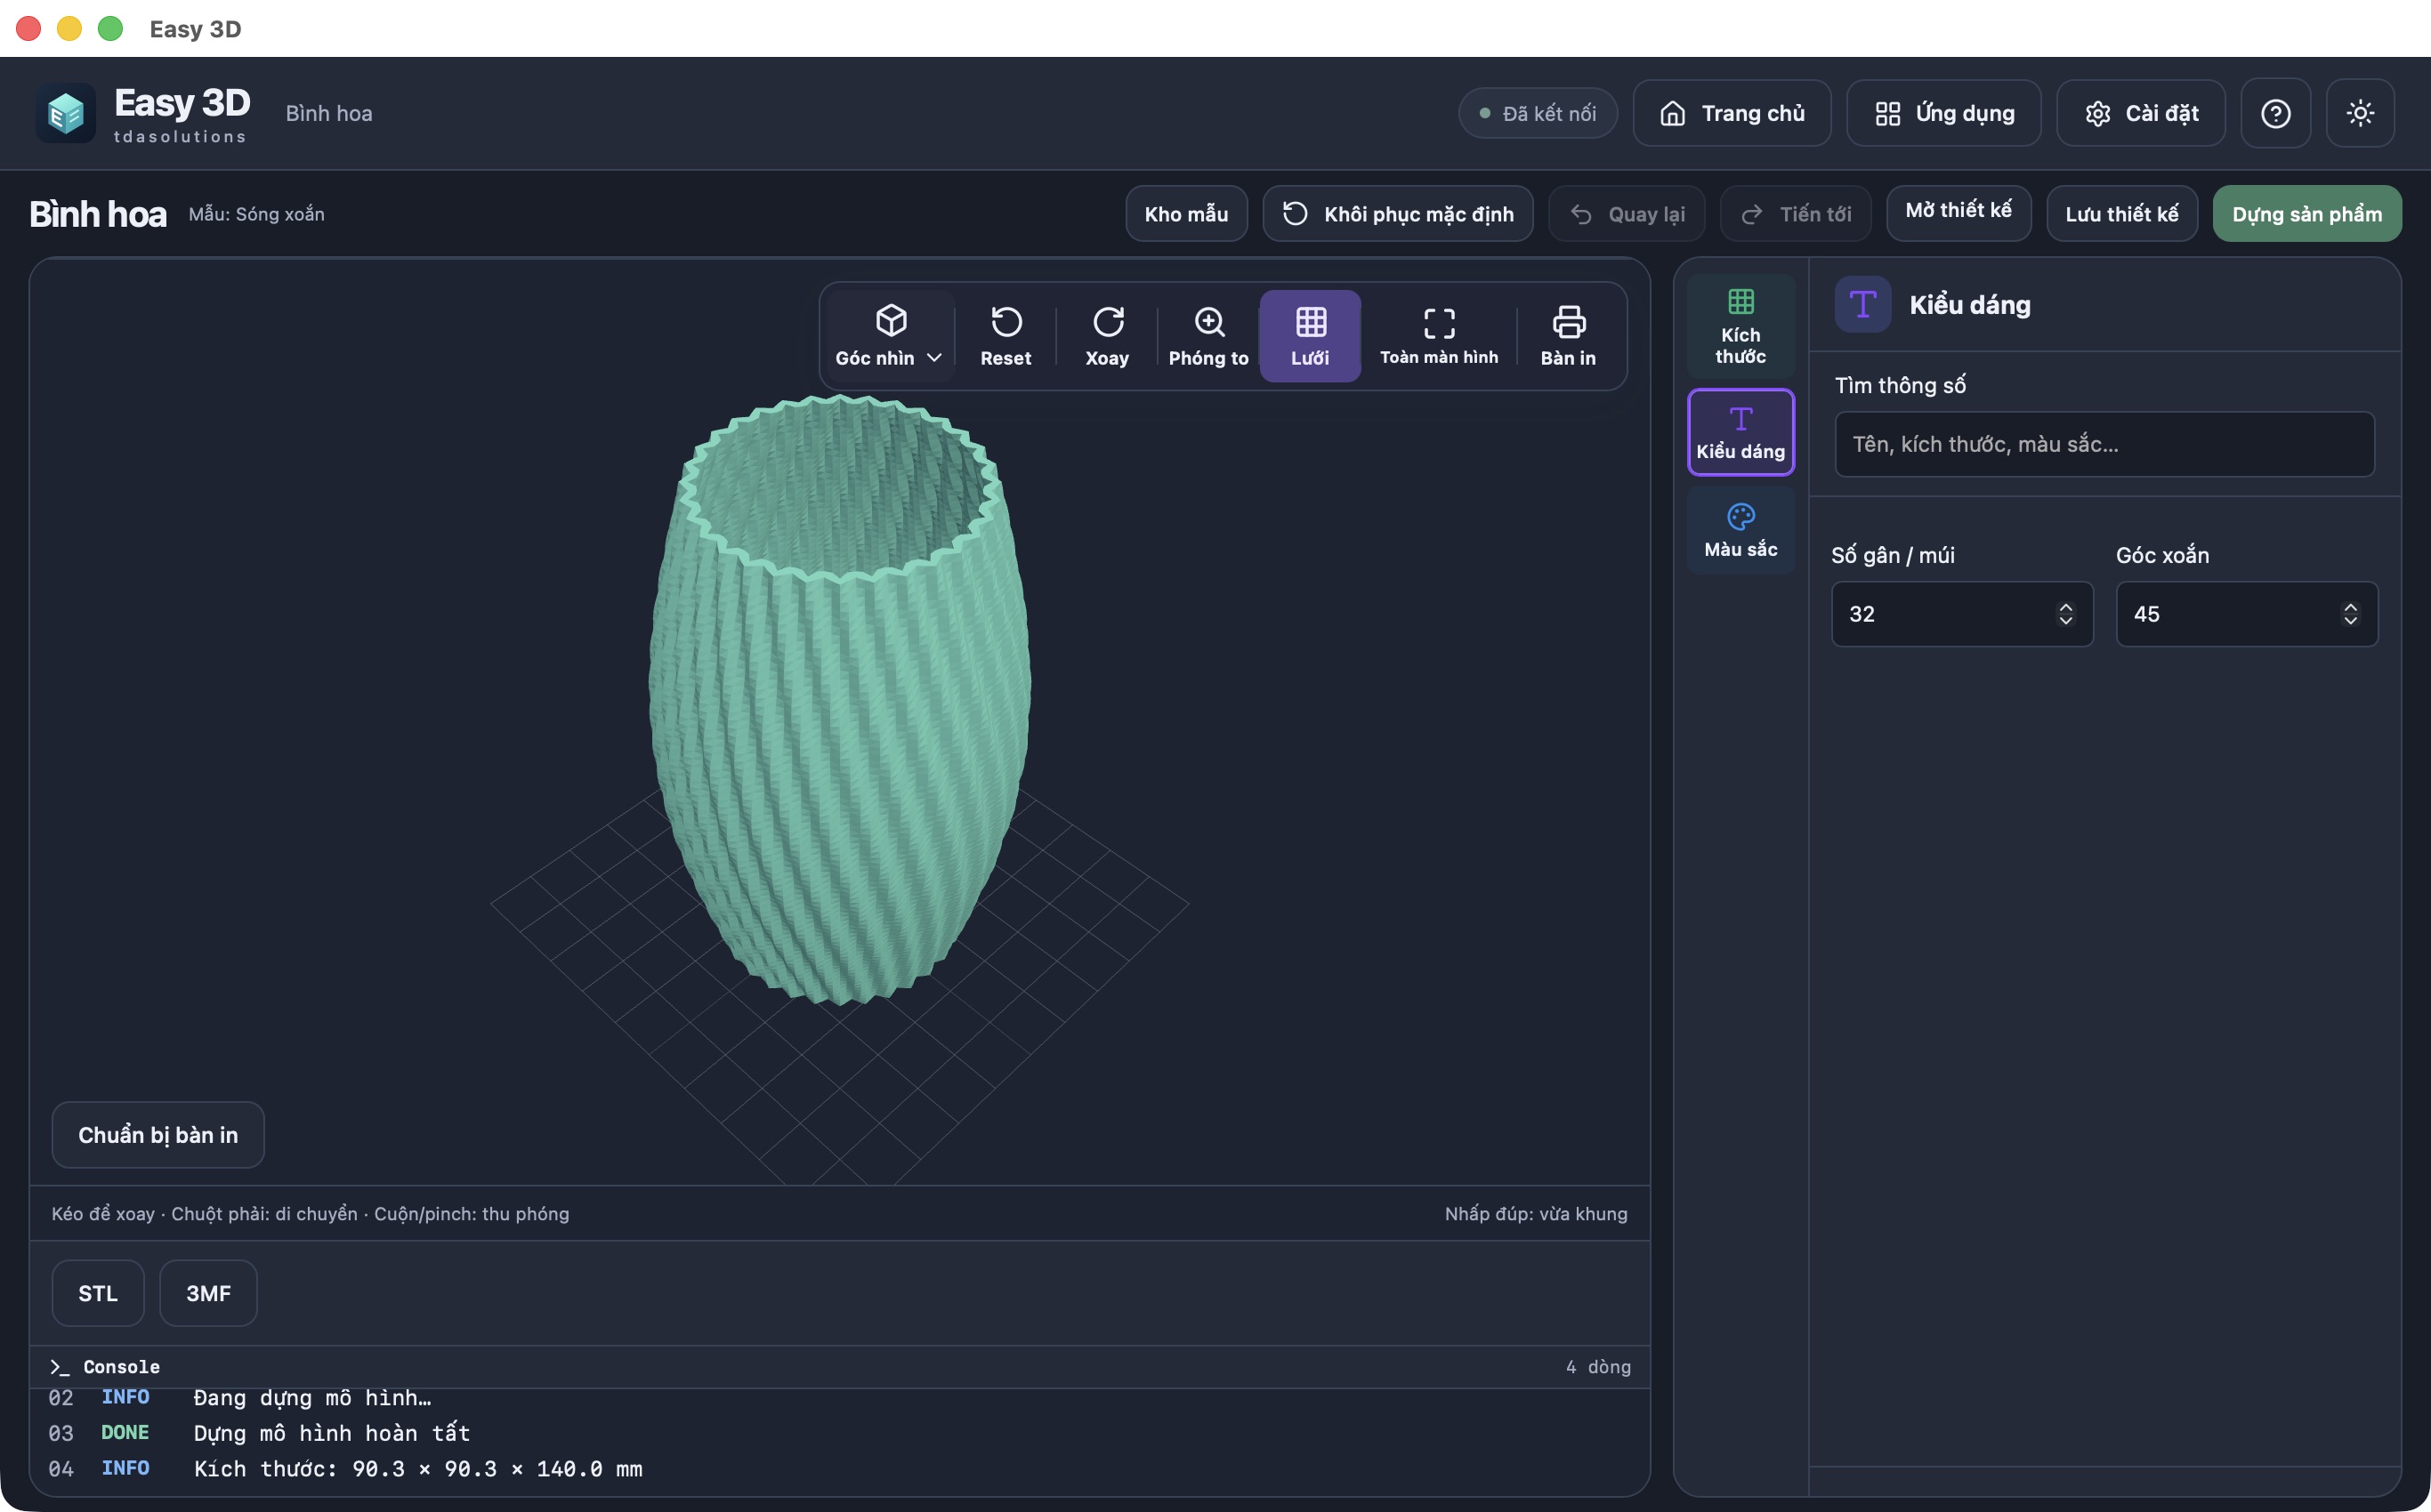The height and width of the screenshot is (1512, 2431).
Task: Reset the 3D view
Action: click(x=1006, y=336)
